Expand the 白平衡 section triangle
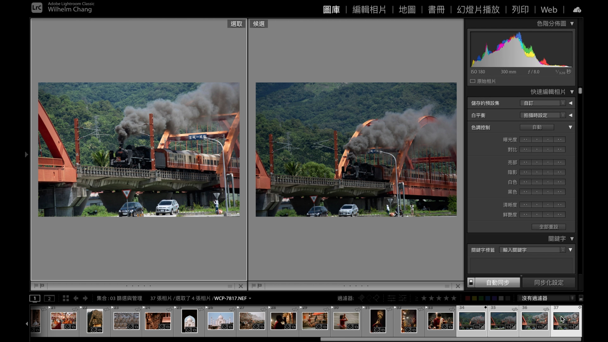The height and width of the screenshot is (342, 608). click(x=570, y=115)
